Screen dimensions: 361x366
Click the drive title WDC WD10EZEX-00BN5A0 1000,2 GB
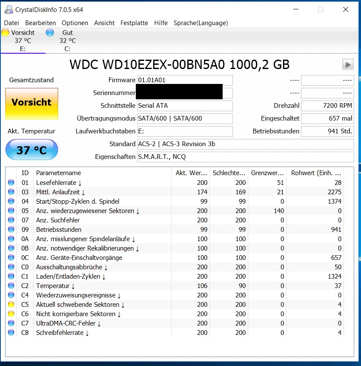tap(180, 64)
